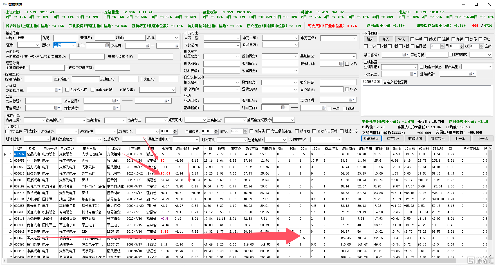496x266 pixels.
Task: Click the 数据挖掘 app icon in title bar
Action: click(5, 4)
